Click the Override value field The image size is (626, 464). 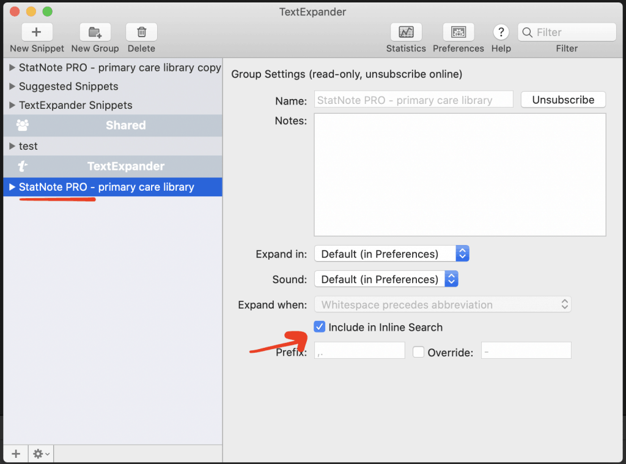(x=526, y=350)
